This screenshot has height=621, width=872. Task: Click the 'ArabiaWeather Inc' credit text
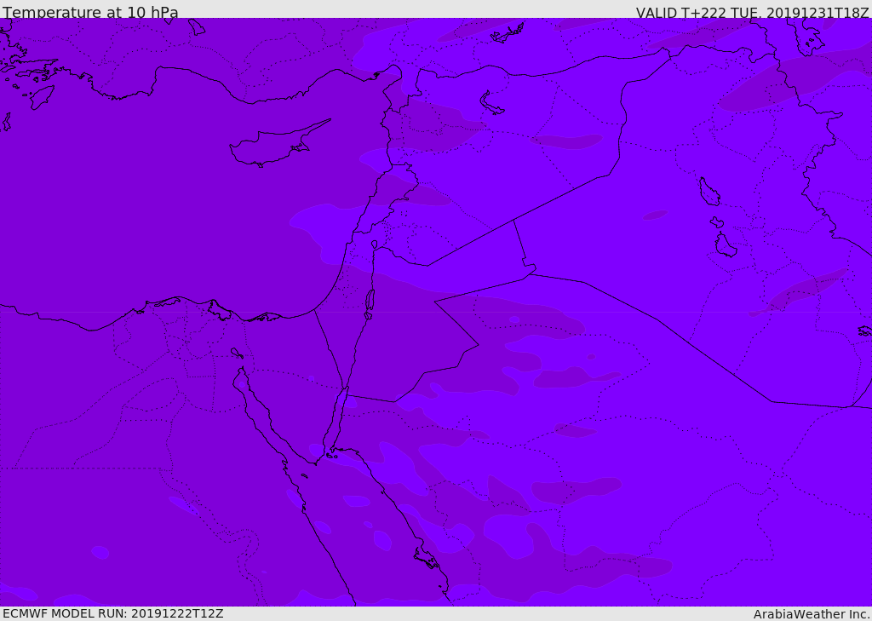[812, 614]
